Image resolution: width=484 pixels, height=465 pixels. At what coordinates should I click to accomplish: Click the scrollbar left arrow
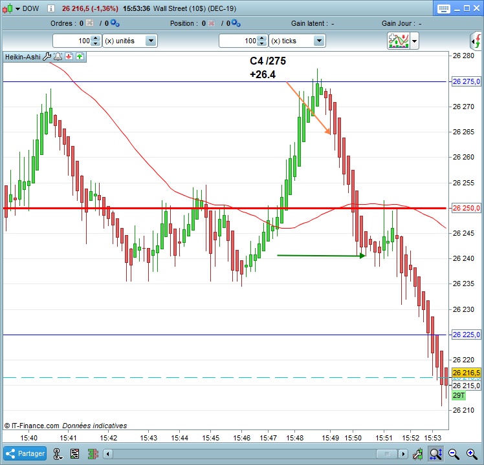[x=107, y=453]
